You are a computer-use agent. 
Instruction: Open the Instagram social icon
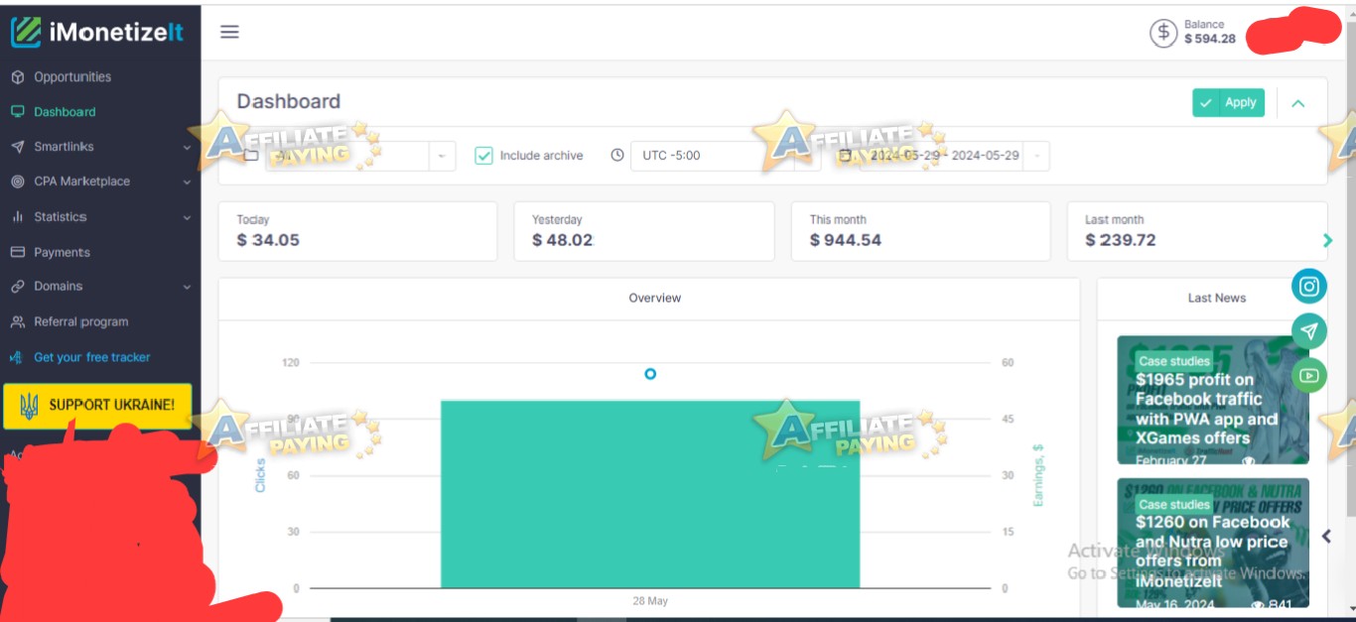[1309, 287]
